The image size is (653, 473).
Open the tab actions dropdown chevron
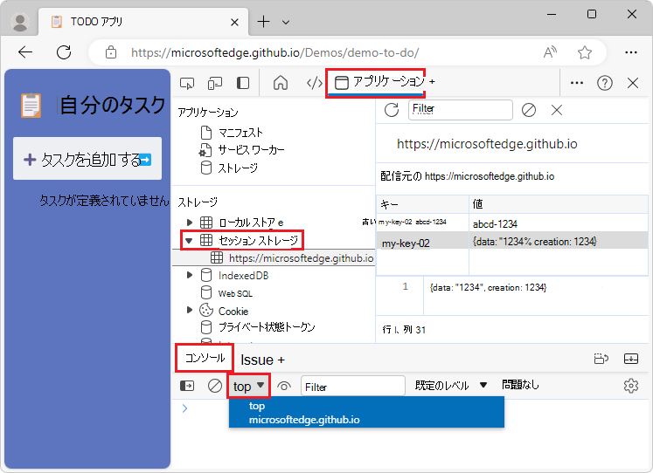pos(286,23)
